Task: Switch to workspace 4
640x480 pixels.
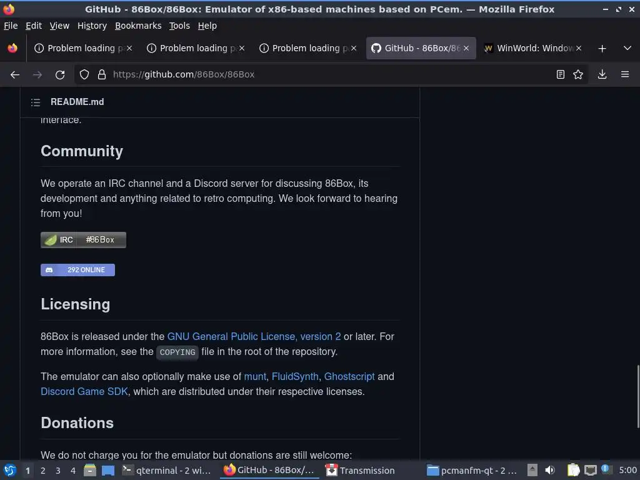Action: (73, 471)
